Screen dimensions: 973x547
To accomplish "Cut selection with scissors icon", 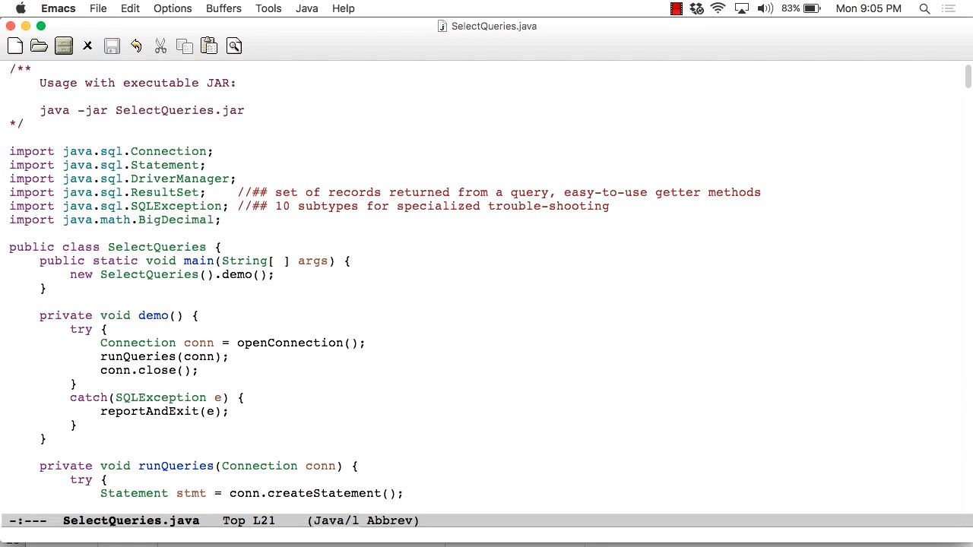I will coord(160,46).
